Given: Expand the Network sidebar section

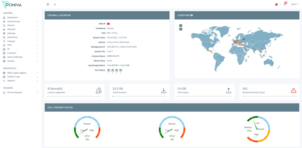Looking at the screenshot, I should click(20, 29).
